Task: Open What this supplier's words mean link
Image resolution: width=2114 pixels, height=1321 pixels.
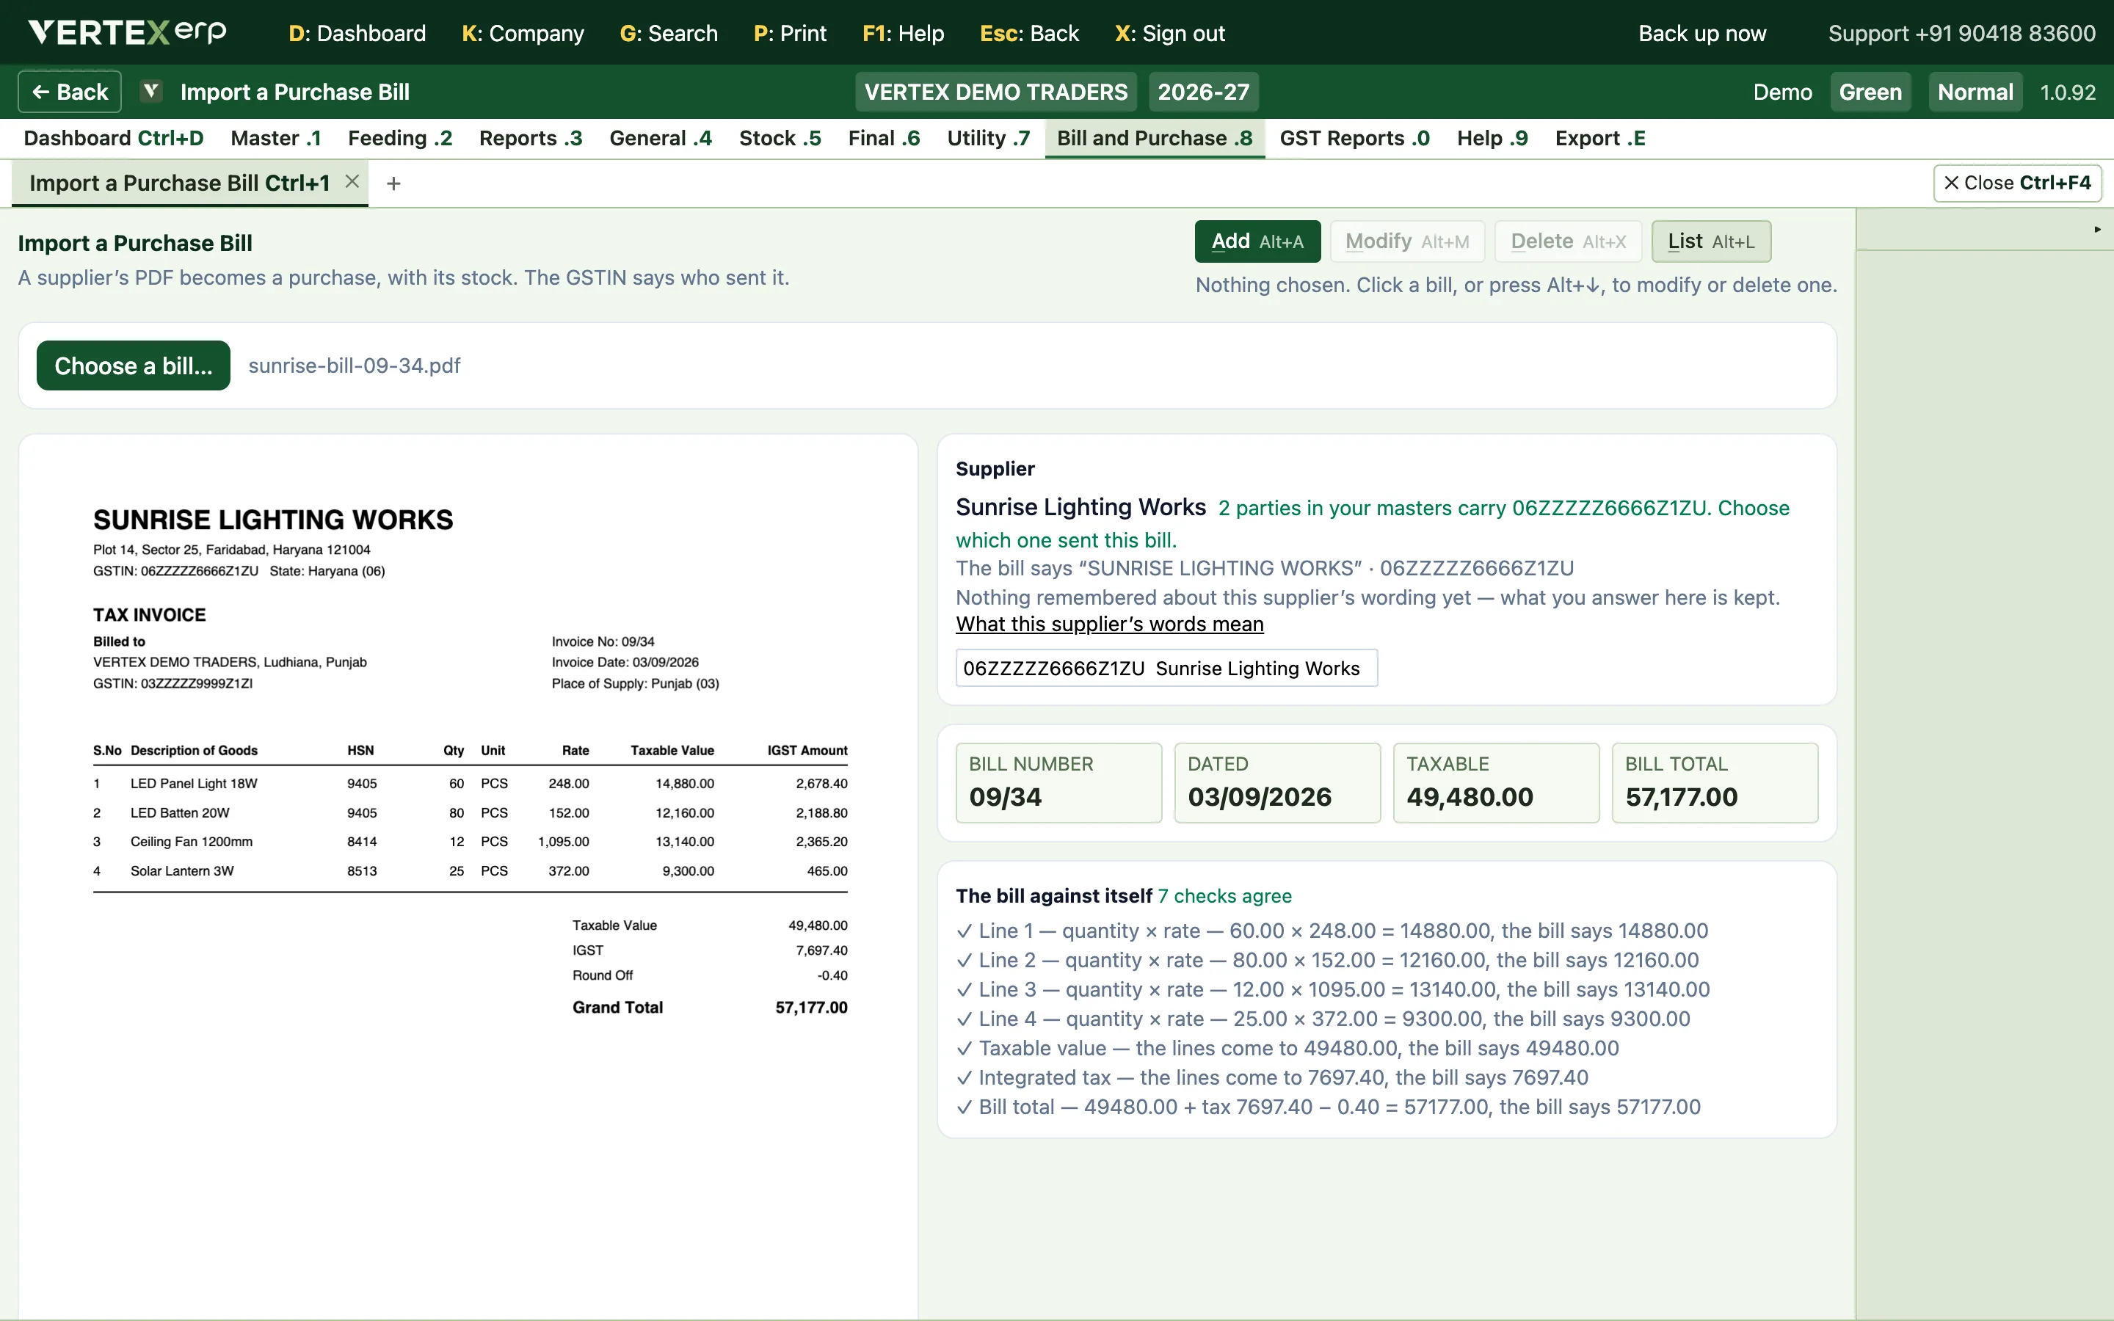Action: pos(1109,624)
